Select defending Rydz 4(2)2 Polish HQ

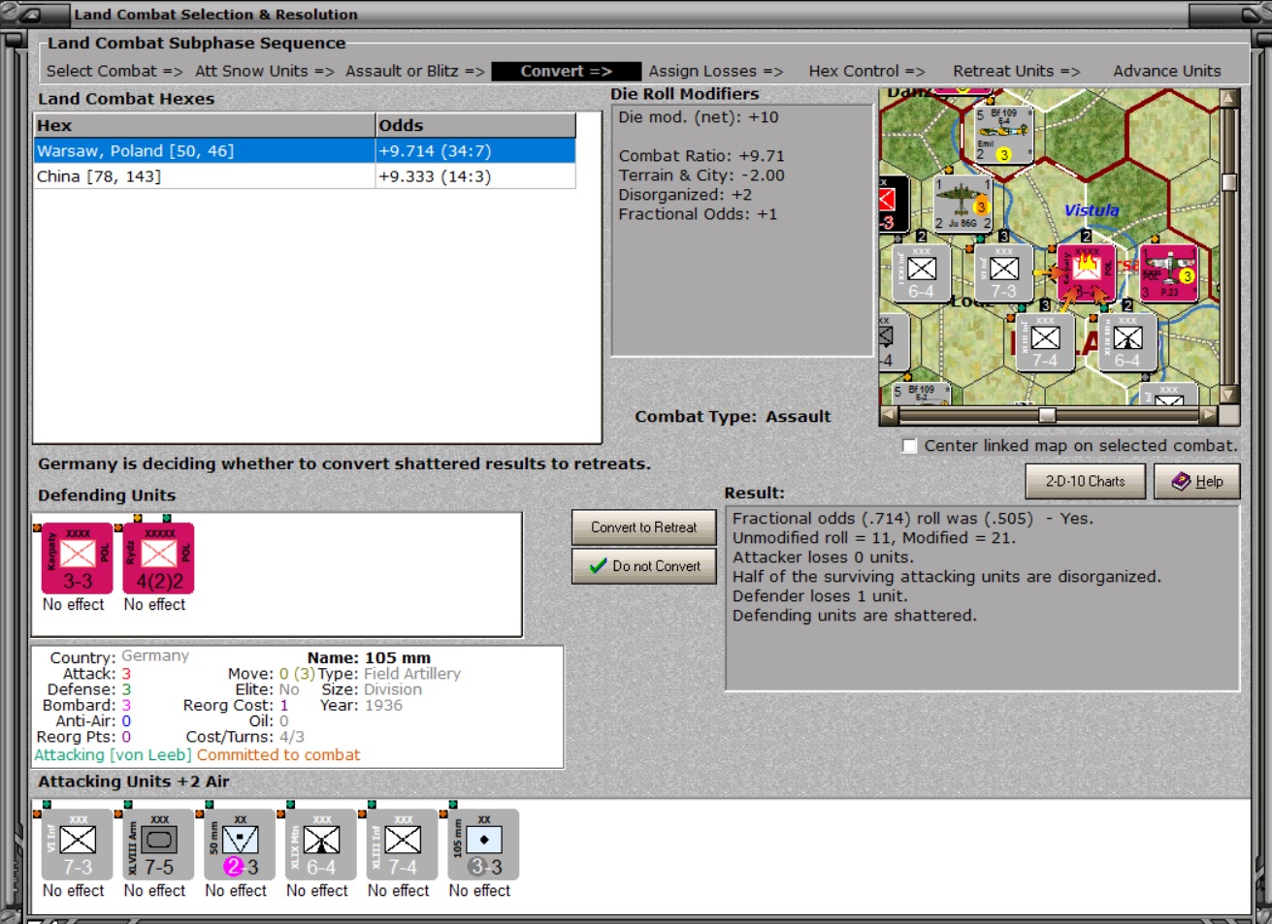click(159, 558)
